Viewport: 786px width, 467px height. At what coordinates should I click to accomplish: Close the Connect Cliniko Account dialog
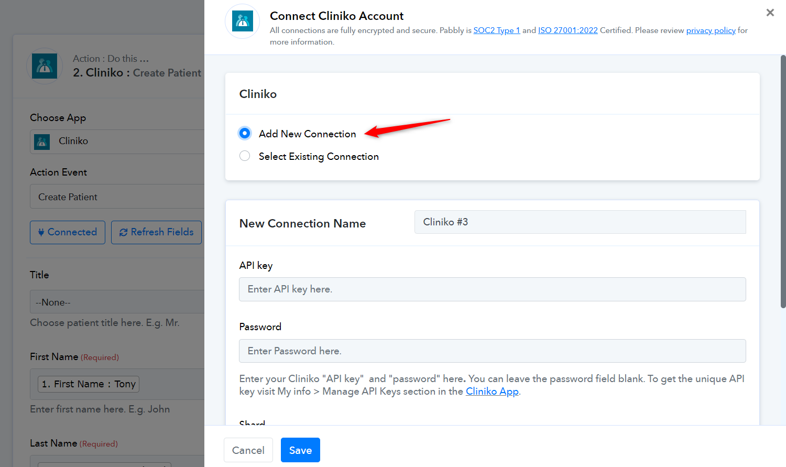click(770, 13)
